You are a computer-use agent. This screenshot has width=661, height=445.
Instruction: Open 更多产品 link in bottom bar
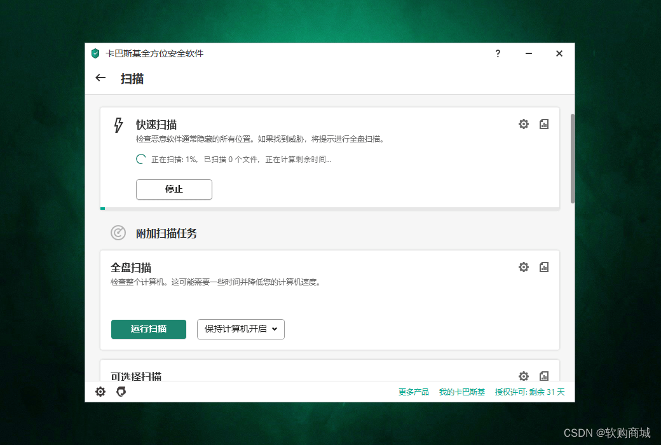point(413,392)
